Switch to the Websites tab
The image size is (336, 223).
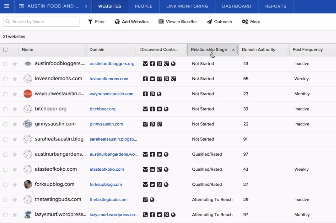(x=109, y=6)
